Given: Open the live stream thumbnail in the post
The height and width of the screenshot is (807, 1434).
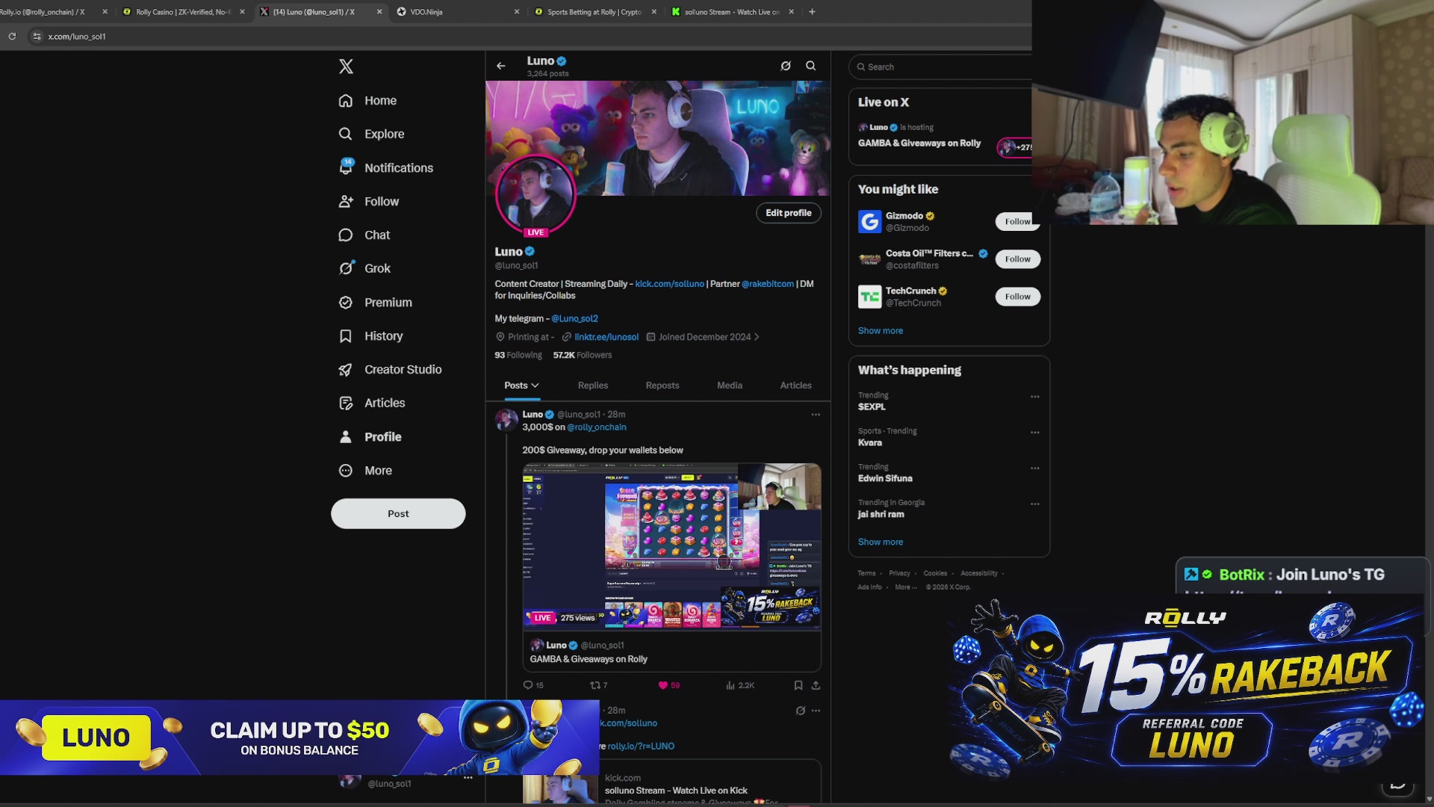Looking at the screenshot, I should (x=671, y=547).
